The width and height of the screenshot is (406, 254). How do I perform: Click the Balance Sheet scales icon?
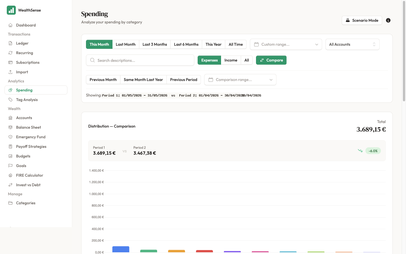(10, 127)
